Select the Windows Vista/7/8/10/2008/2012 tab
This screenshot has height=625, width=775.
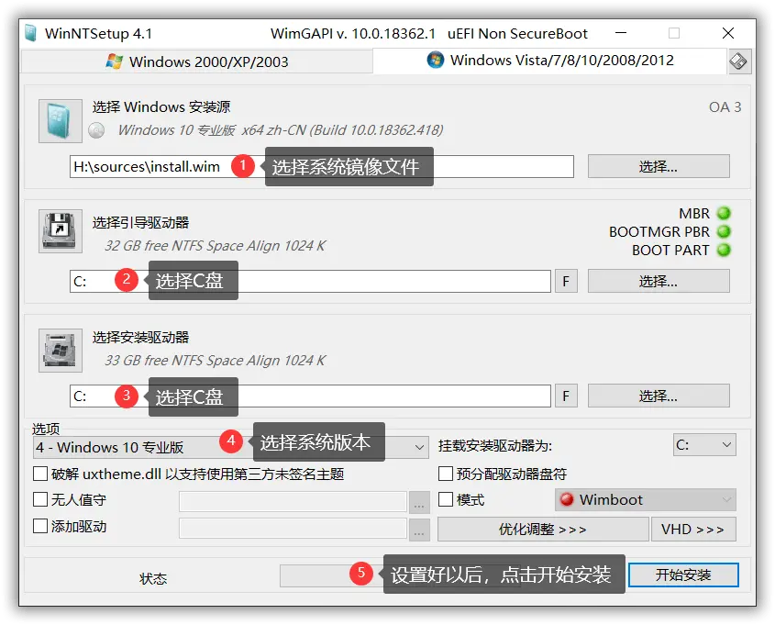[x=550, y=61]
